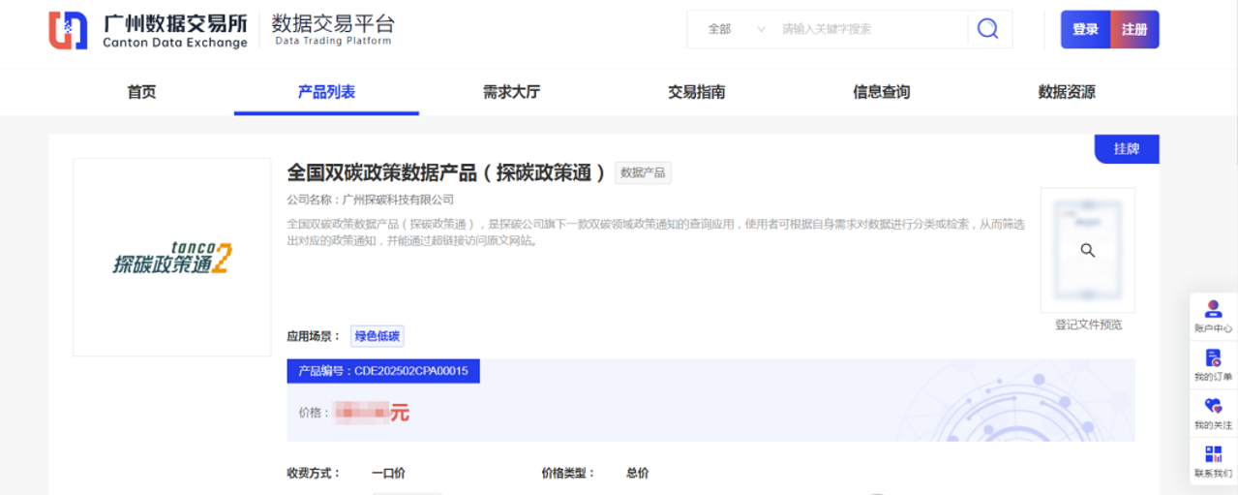The height and width of the screenshot is (495, 1238).
Task: Click the 登记文件预览 caption
Action: tap(1088, 325)
